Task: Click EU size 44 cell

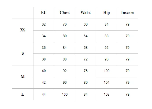Action: [x=44, y=94]
